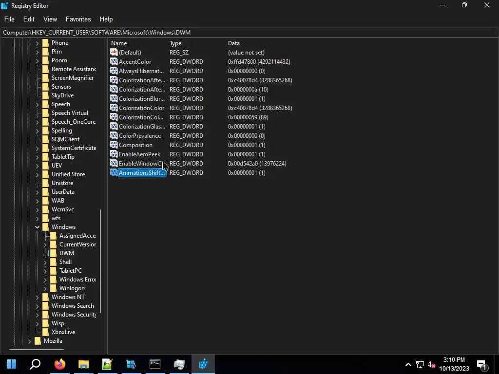The image size is (499, 374).
Task: Select the EnableWindowC... value name
Action: click(140, 164)
